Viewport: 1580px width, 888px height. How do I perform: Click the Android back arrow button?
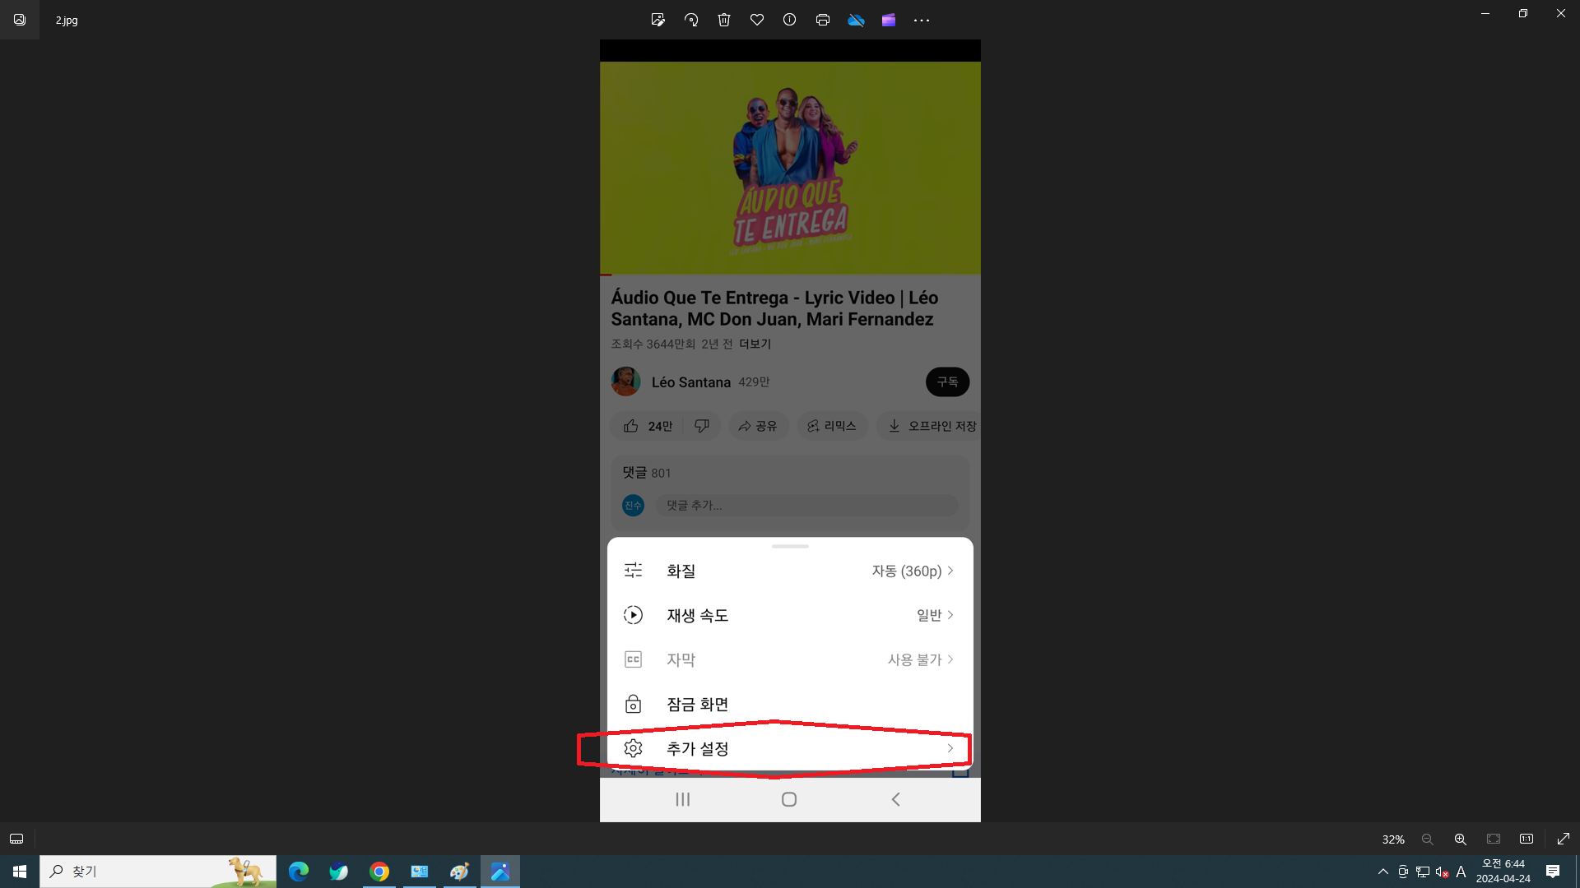tap(896, 799)
